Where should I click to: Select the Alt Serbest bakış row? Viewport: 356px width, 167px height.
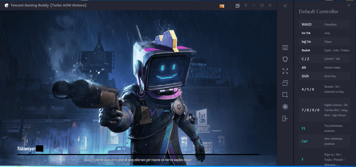point(324,67)
